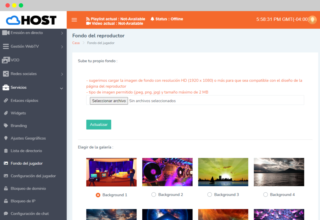Collapse the Servicios section chevron
Screen dimensions: 320x220
62,89
